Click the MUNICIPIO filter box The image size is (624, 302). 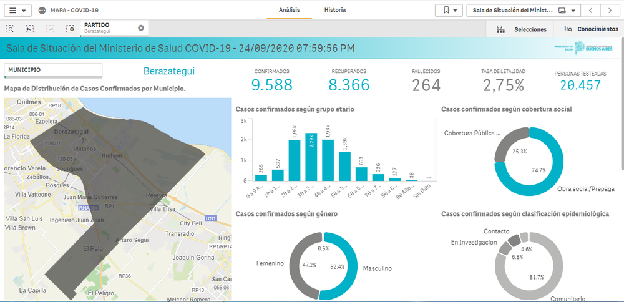pyautogui.click(x=53, y=70)
